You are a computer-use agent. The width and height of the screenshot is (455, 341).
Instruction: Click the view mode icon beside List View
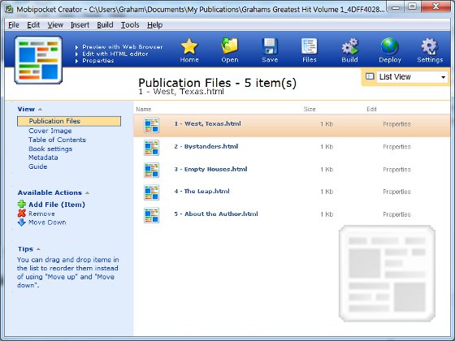tap(370, 76)
